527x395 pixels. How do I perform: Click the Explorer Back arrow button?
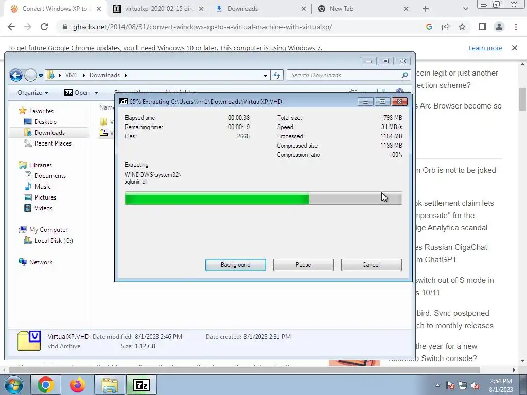16,75
